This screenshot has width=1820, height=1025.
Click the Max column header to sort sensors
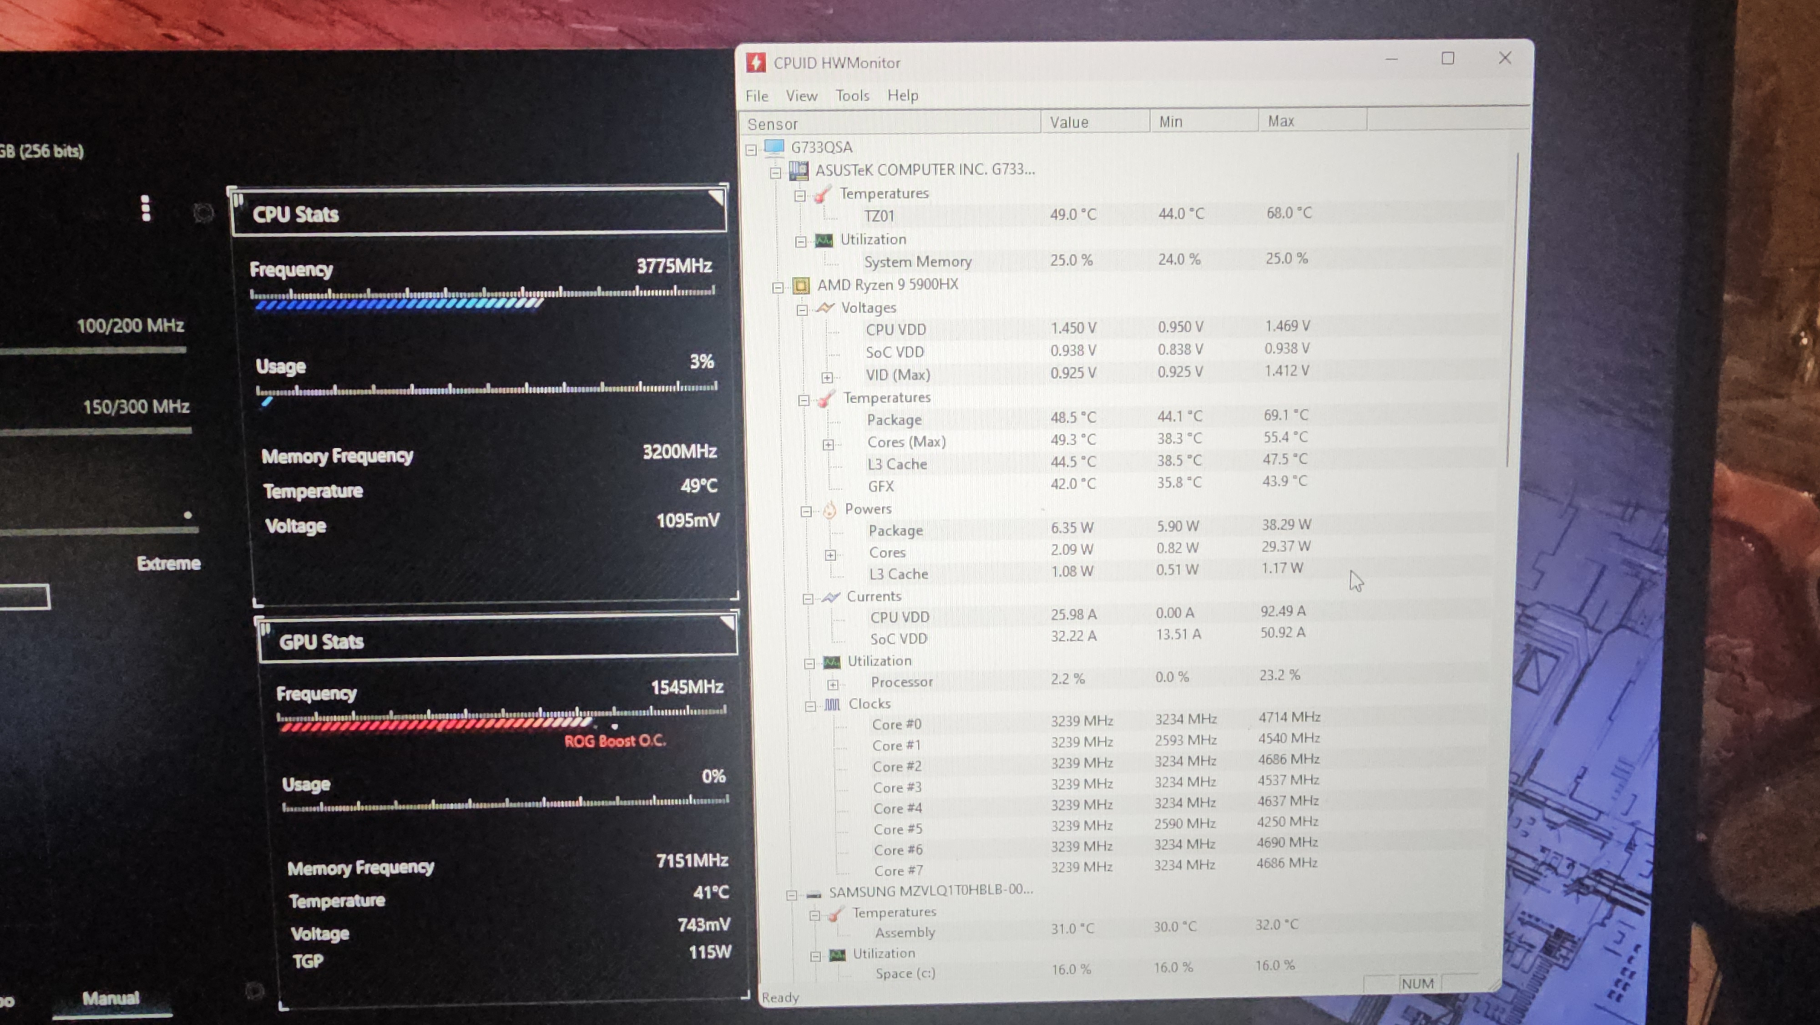(x=1282, y=121)
